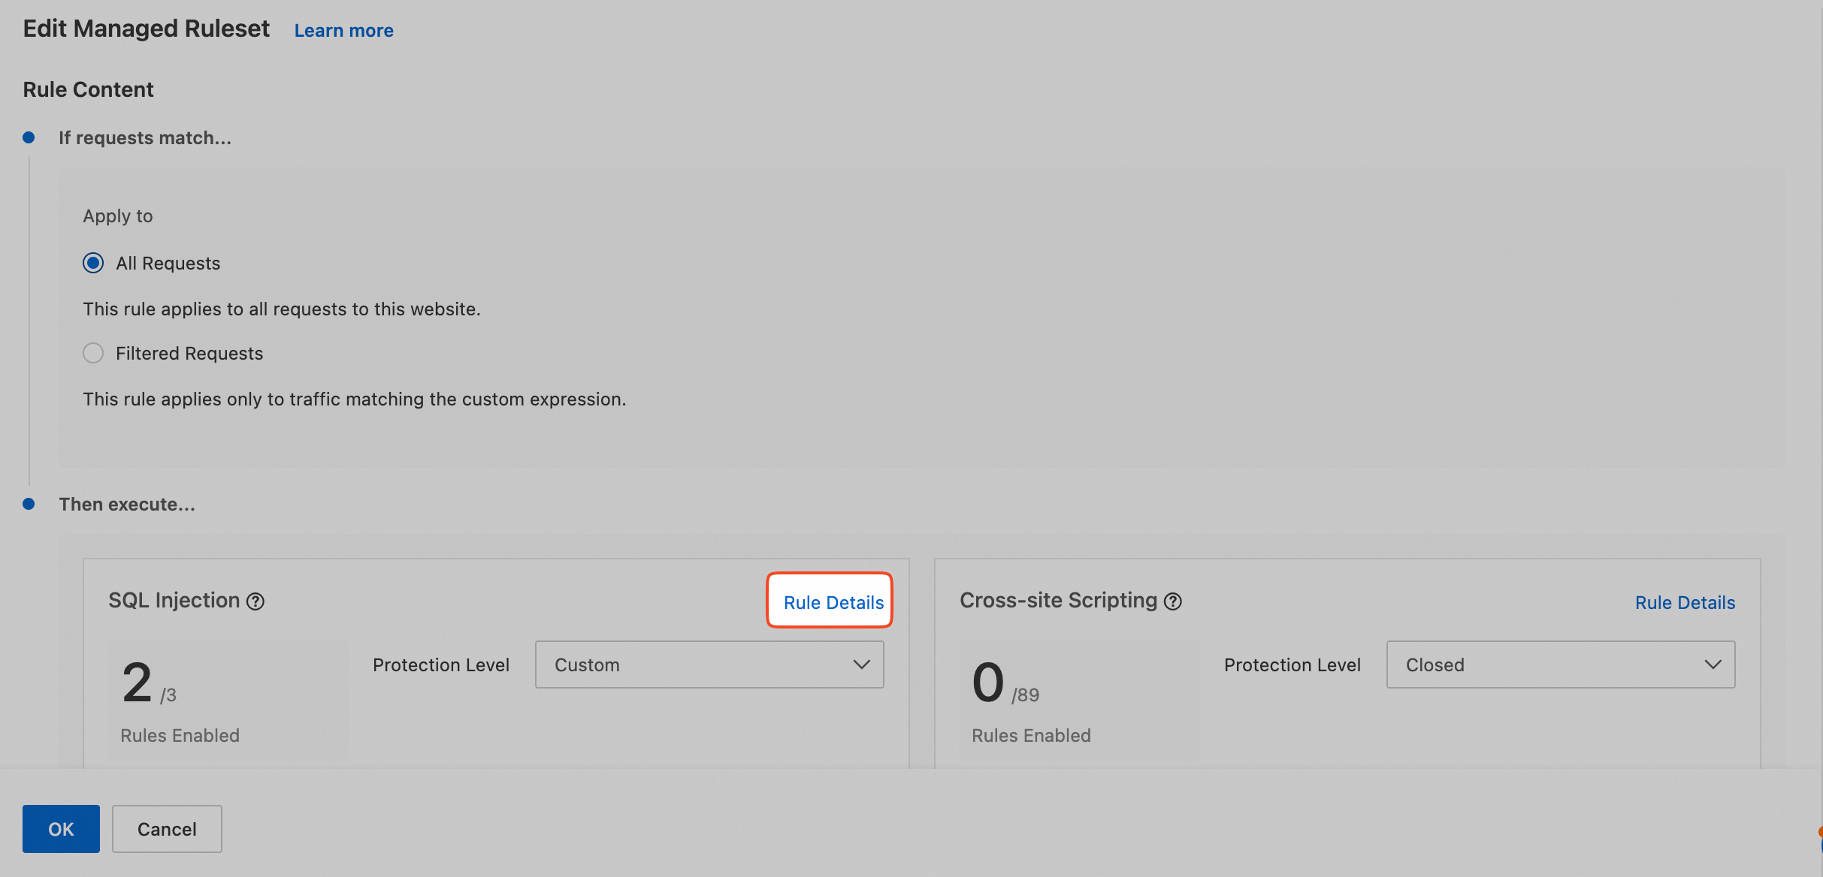
Task: Click 'Rules Enabled' label under SQL Injection
Action: tap(180, 736)
